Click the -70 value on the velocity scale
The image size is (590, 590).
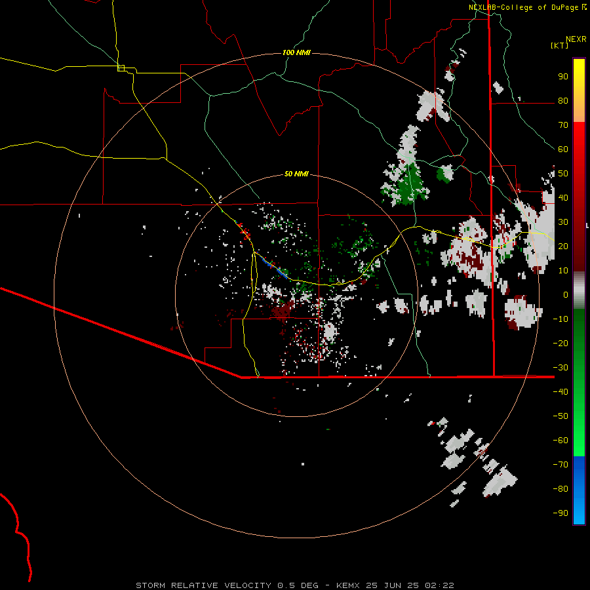pyautogui.click(x=560, y=464)
